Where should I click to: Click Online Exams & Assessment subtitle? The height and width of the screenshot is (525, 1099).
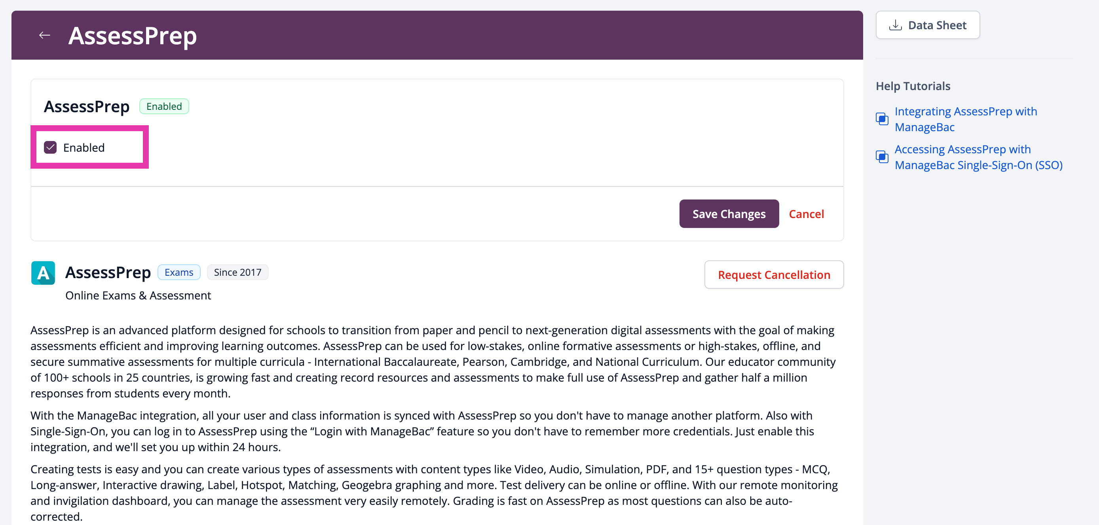click(138, 295)
